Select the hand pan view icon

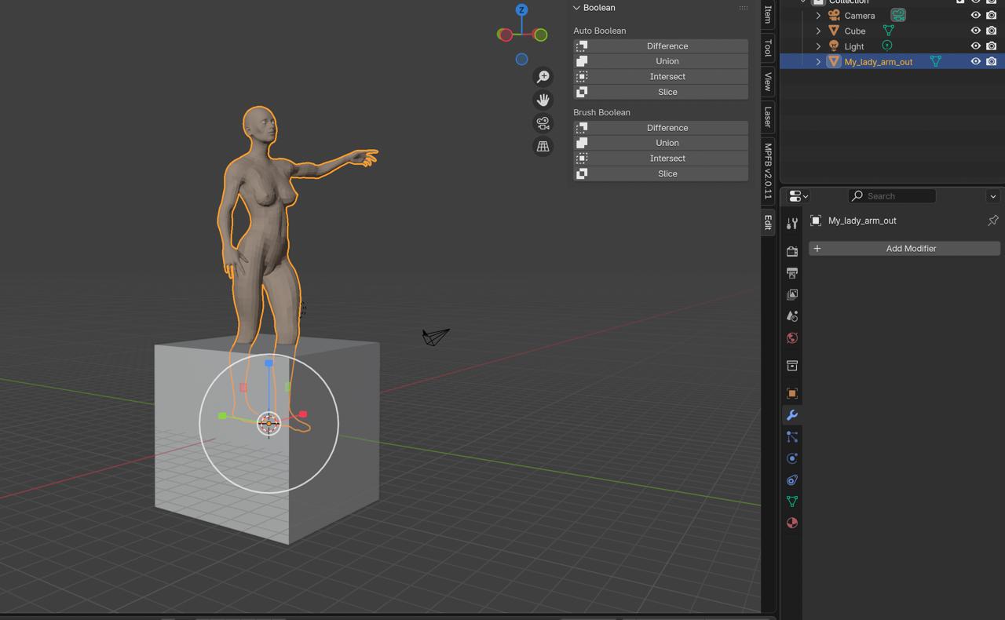[543, 100]
